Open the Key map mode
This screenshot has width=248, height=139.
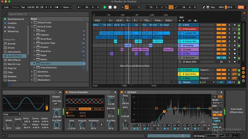pyautogui.click(x=213, y=7)
